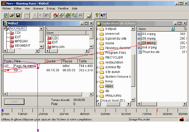
Task: Click the file list horizontal scrollbar thumb
Action: coord(149,104)
